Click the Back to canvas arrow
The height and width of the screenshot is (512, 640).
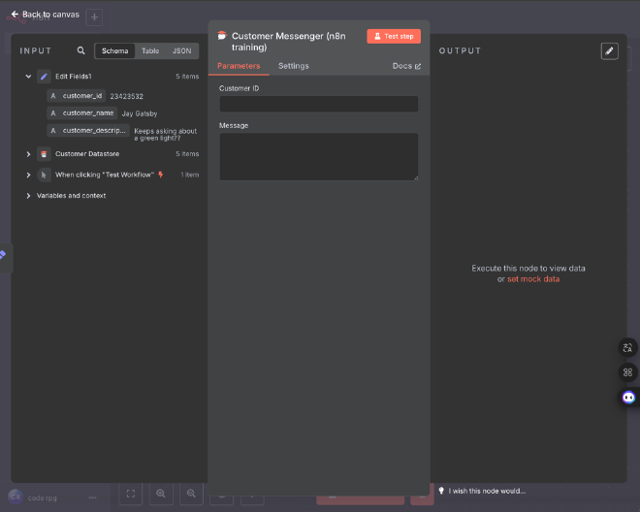[x=15, y=15]
